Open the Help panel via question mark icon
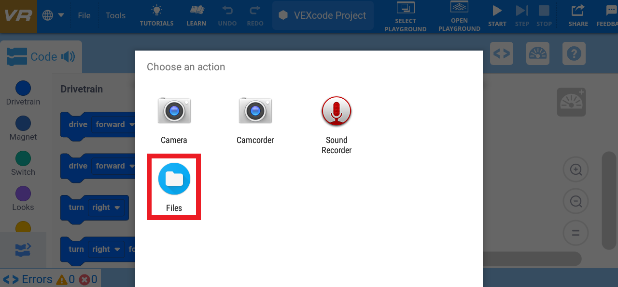Screen dimensions: 618x287 coord(574,53)
